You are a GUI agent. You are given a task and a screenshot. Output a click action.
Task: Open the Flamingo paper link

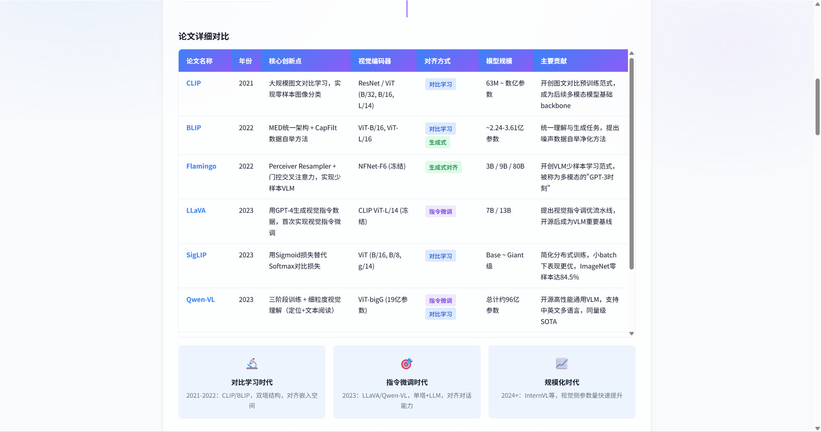(201, 166)
